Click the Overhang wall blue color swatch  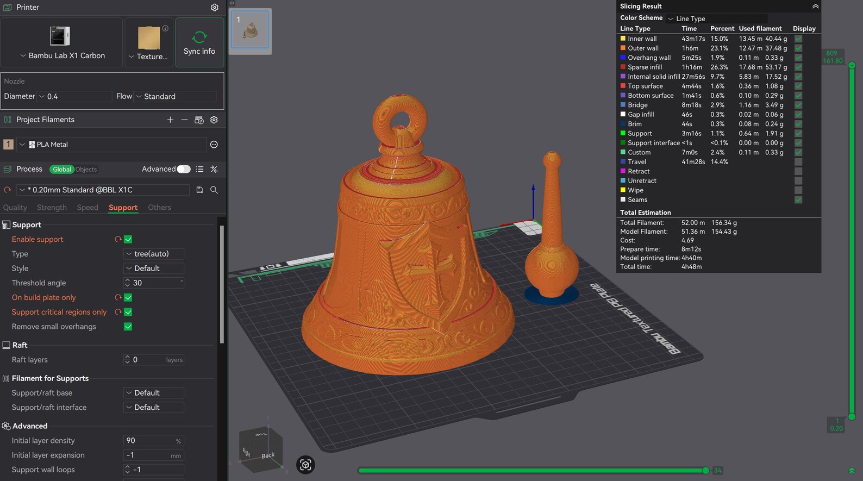click(x=623, y=58)
